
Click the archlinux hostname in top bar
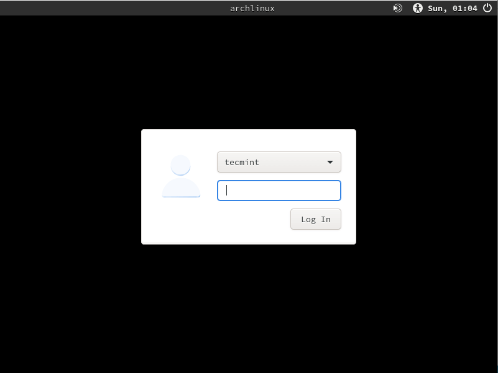(x=252, y=8)
